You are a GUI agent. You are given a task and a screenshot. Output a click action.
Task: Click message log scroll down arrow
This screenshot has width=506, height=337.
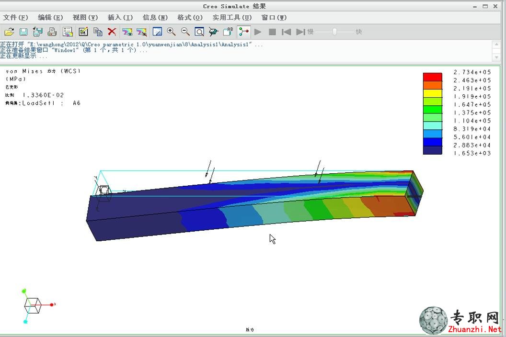496,57
